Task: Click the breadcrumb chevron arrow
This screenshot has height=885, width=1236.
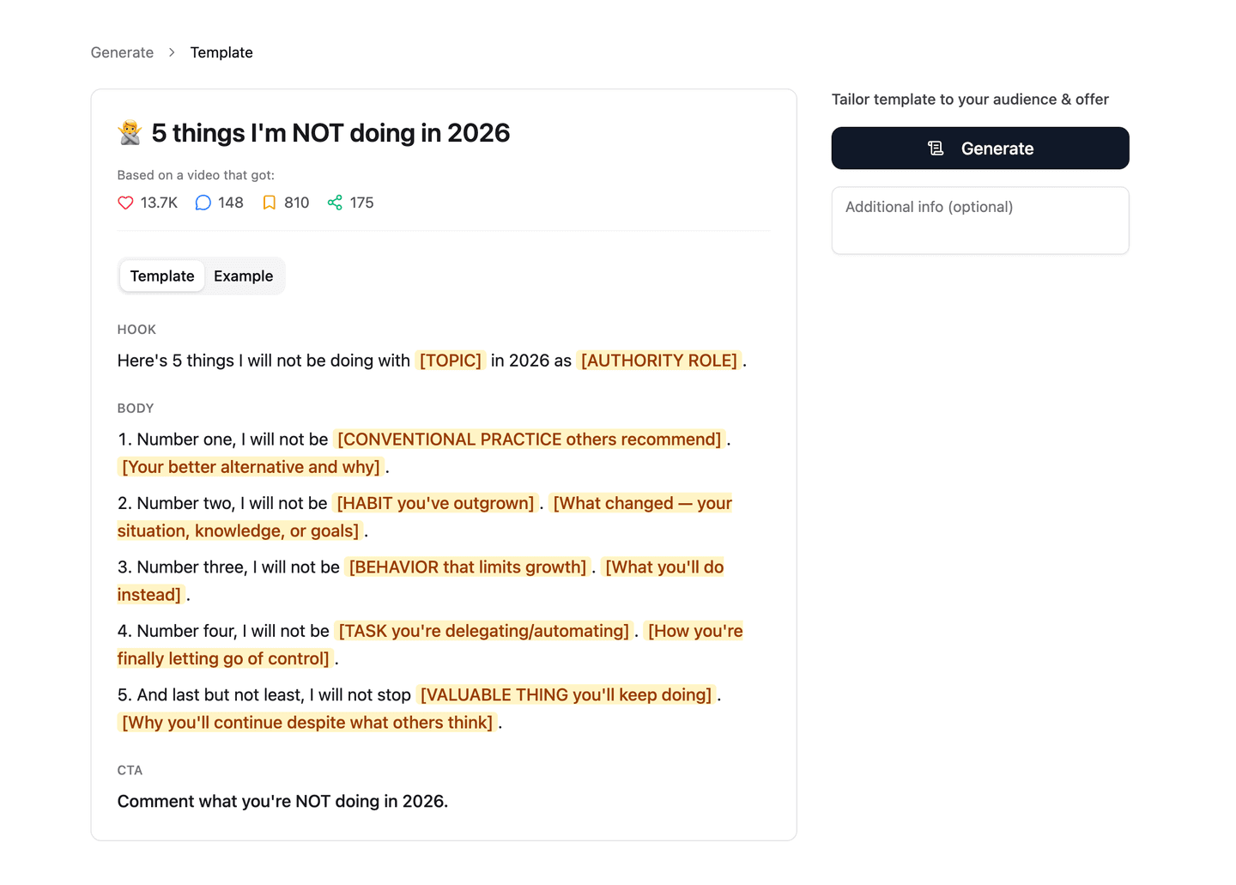Action: (x=172, y=52)
